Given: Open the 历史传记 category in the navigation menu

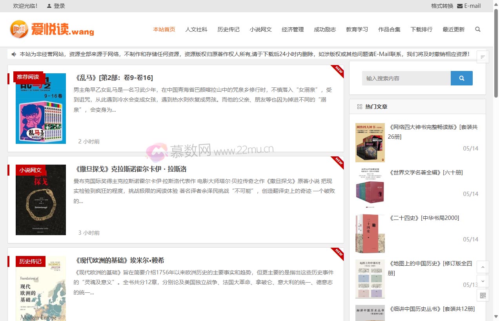Looking at the screenshot, I should [x=228, y=29].
